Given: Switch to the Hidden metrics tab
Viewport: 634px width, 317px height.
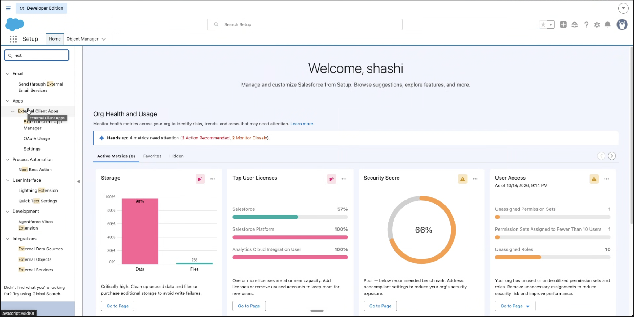Looking at the screenshot, I should (176, 156).
